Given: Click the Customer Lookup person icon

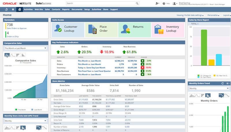Looking at the screenshot, I should [x=58, y=28].
